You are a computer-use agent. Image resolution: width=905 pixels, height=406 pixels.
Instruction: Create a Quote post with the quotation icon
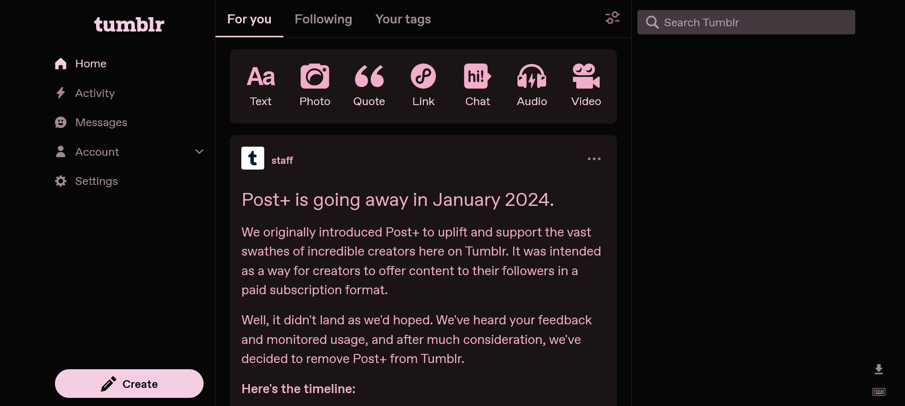(x=369, y=76)
